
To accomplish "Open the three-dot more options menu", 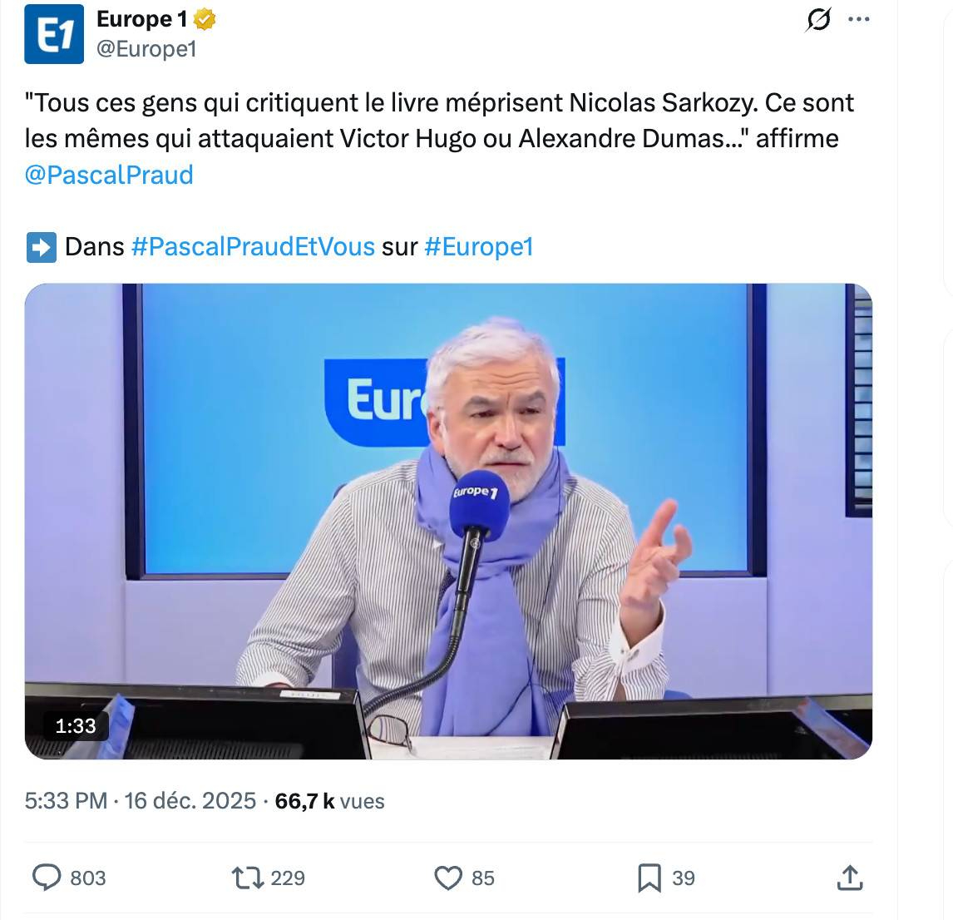I will point(858,20).
